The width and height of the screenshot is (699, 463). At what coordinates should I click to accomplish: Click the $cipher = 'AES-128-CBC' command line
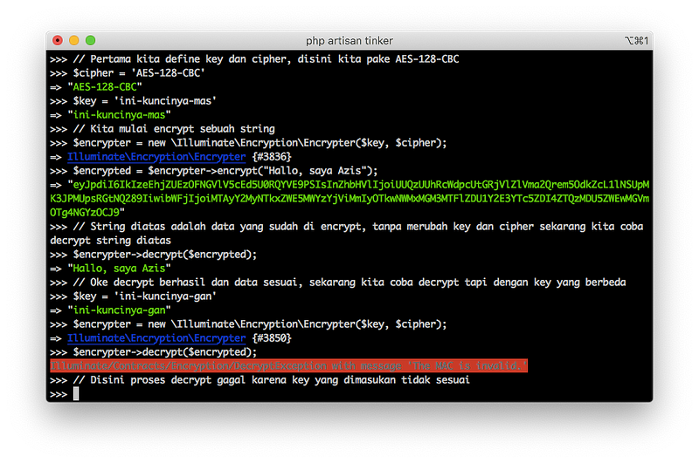point(141,73)
